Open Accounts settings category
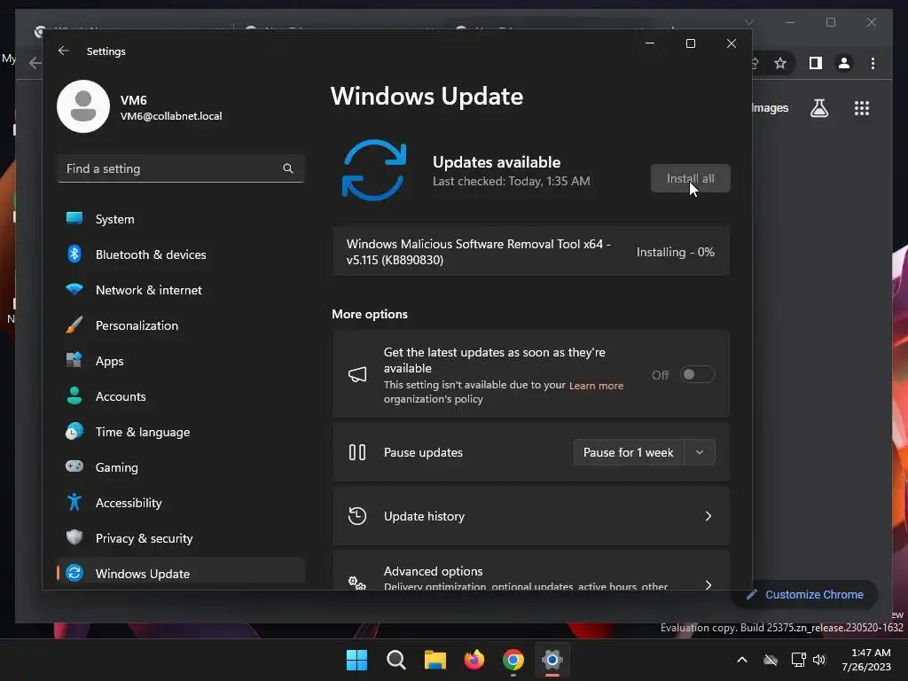The height and width of the screenshot is (681, 908). (181, 396)
